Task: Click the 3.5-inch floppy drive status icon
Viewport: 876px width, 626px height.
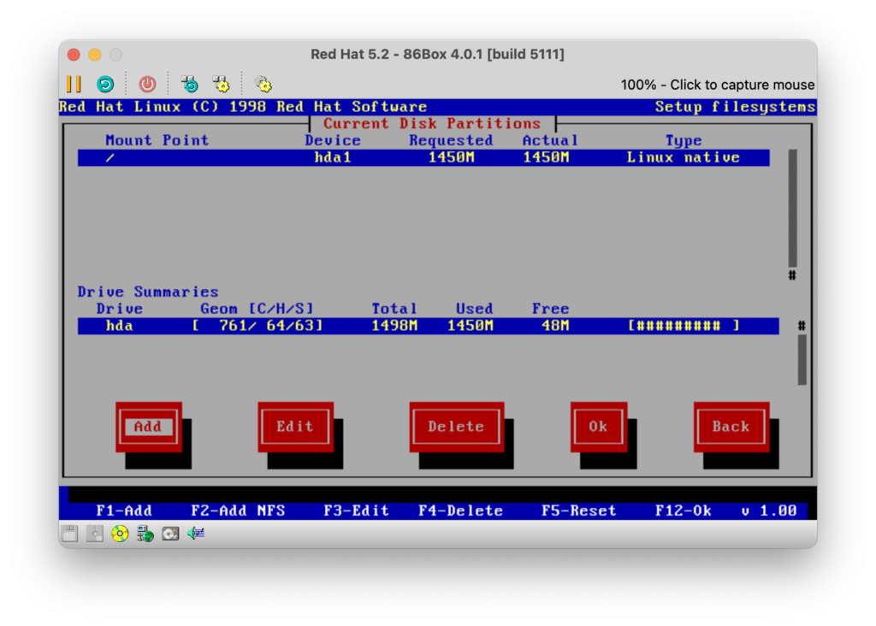Action: 70,534
